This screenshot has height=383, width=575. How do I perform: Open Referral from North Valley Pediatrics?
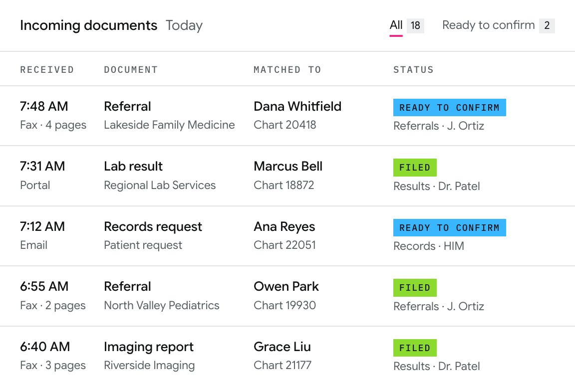127,286
